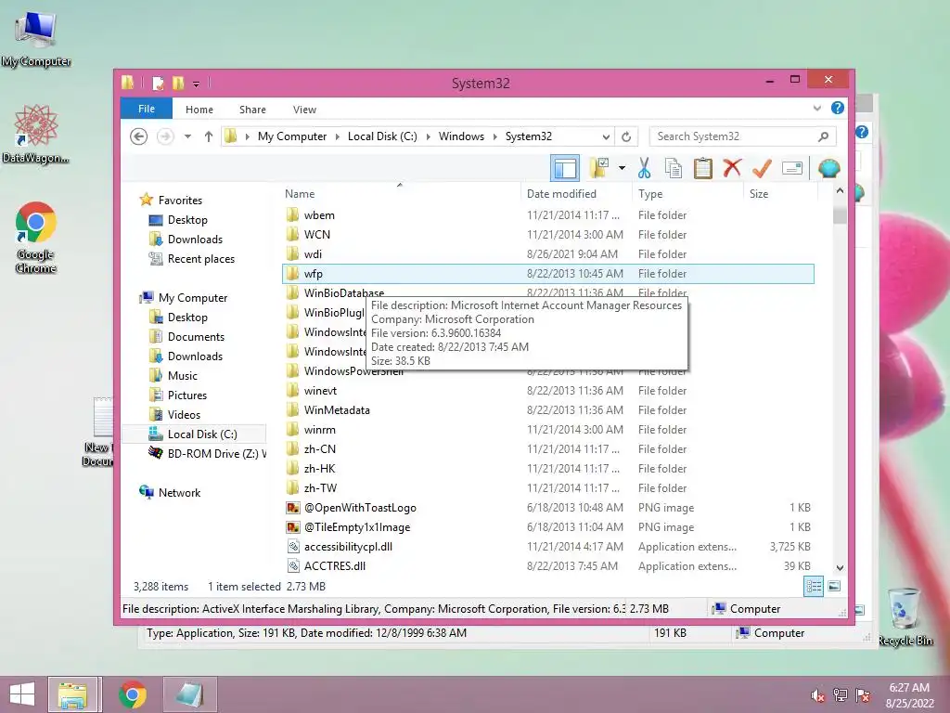950x713 pixels.
Task: Select Local Disk (C:) in navigation pane
Action: [194, 434]
